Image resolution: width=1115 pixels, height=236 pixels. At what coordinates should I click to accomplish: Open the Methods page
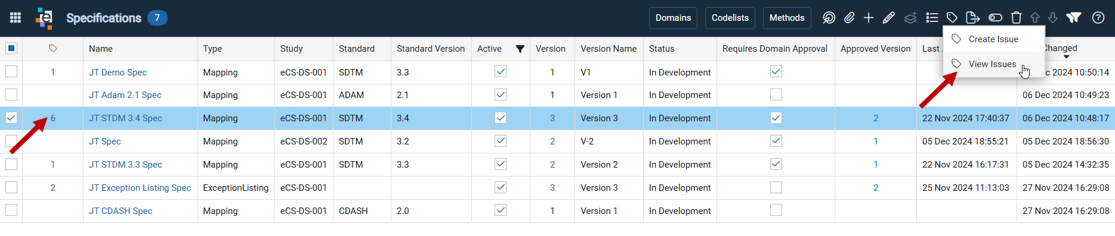pos(787,18)
